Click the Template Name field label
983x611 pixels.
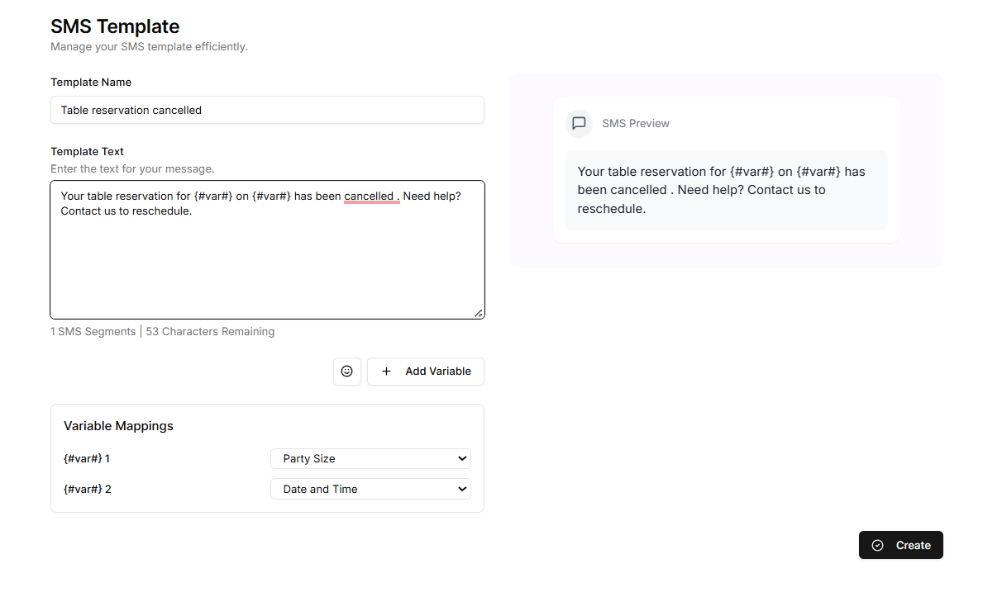[x=91, y=83]
